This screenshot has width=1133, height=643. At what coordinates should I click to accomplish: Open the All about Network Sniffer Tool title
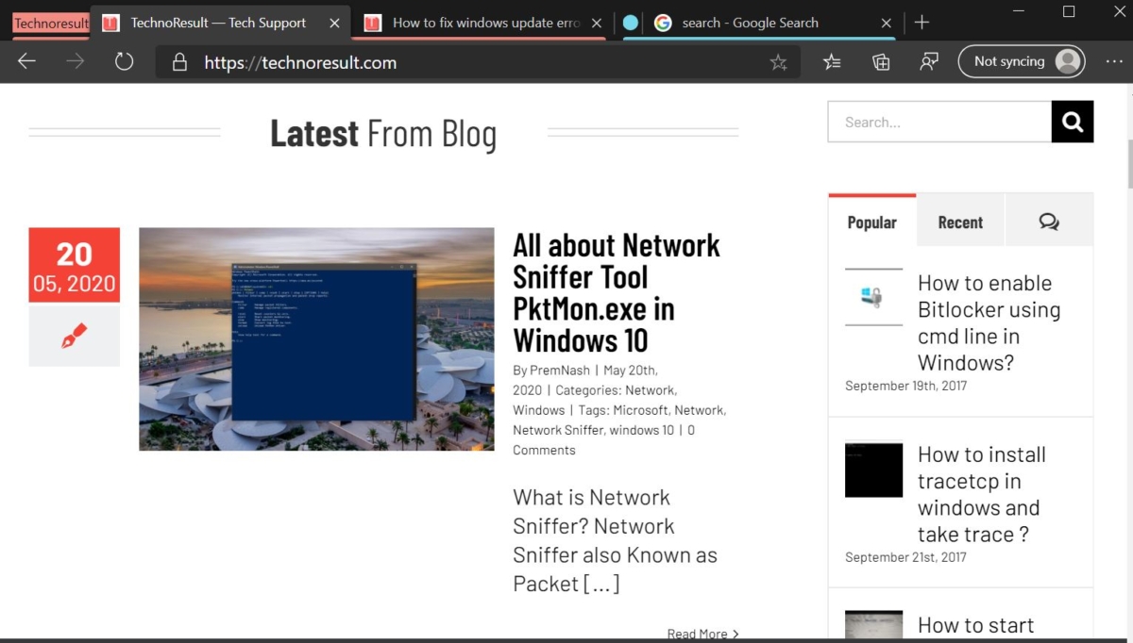(x=617, y=292)
